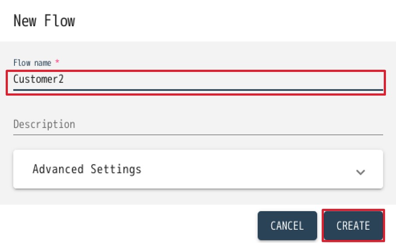The image size is (396, 243).
Task: Click empty area of Advanced Settings card
Action: 245,169
